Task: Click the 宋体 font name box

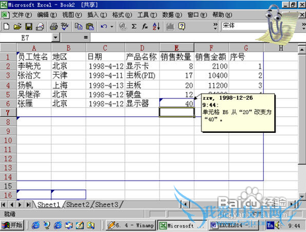Action: [x=244, y=26]
